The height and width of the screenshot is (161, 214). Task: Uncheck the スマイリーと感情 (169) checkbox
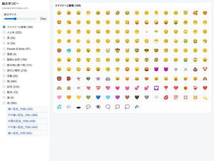pyautogui.click(x=4, y=27)
